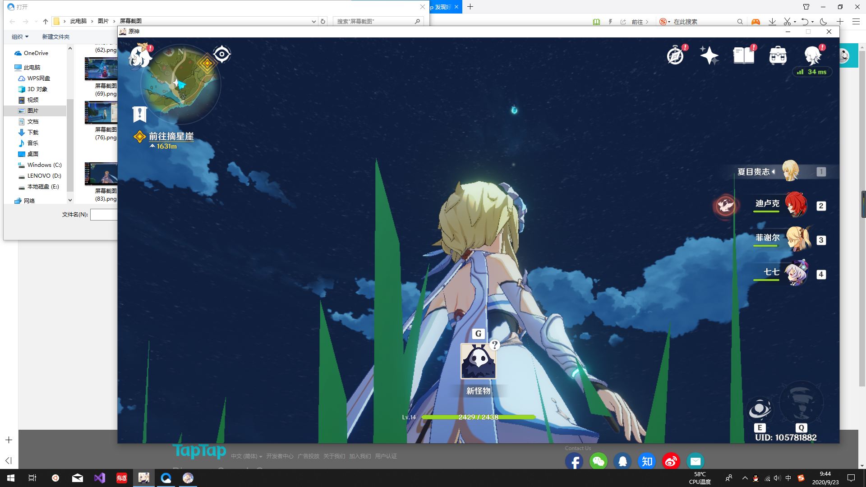Switch to party member 迪卢克
The image size is (866, 487).
789,205
